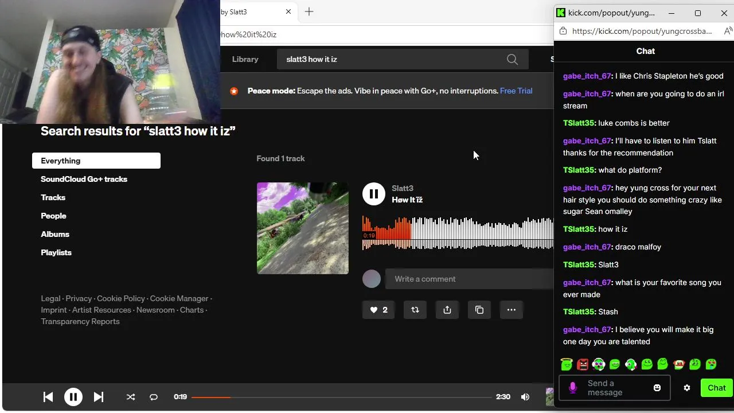734x413 pixels.
Task: Select the Everything filter
Action: pos(96,161)
